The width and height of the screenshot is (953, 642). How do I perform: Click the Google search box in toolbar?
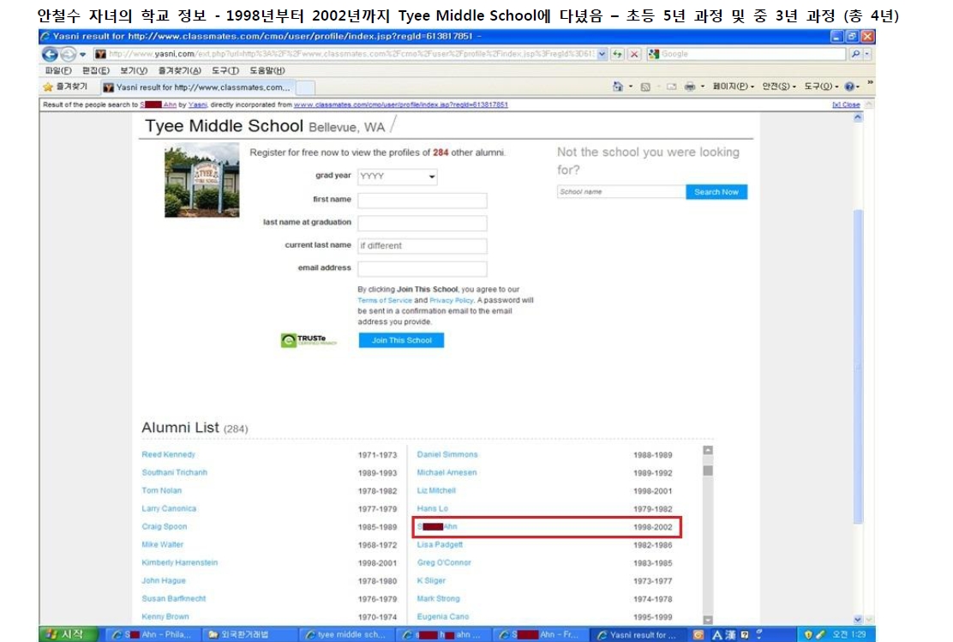[x=746, y=54]
